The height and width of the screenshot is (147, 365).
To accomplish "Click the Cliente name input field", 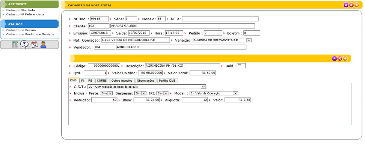I will (x=182, y=26).
